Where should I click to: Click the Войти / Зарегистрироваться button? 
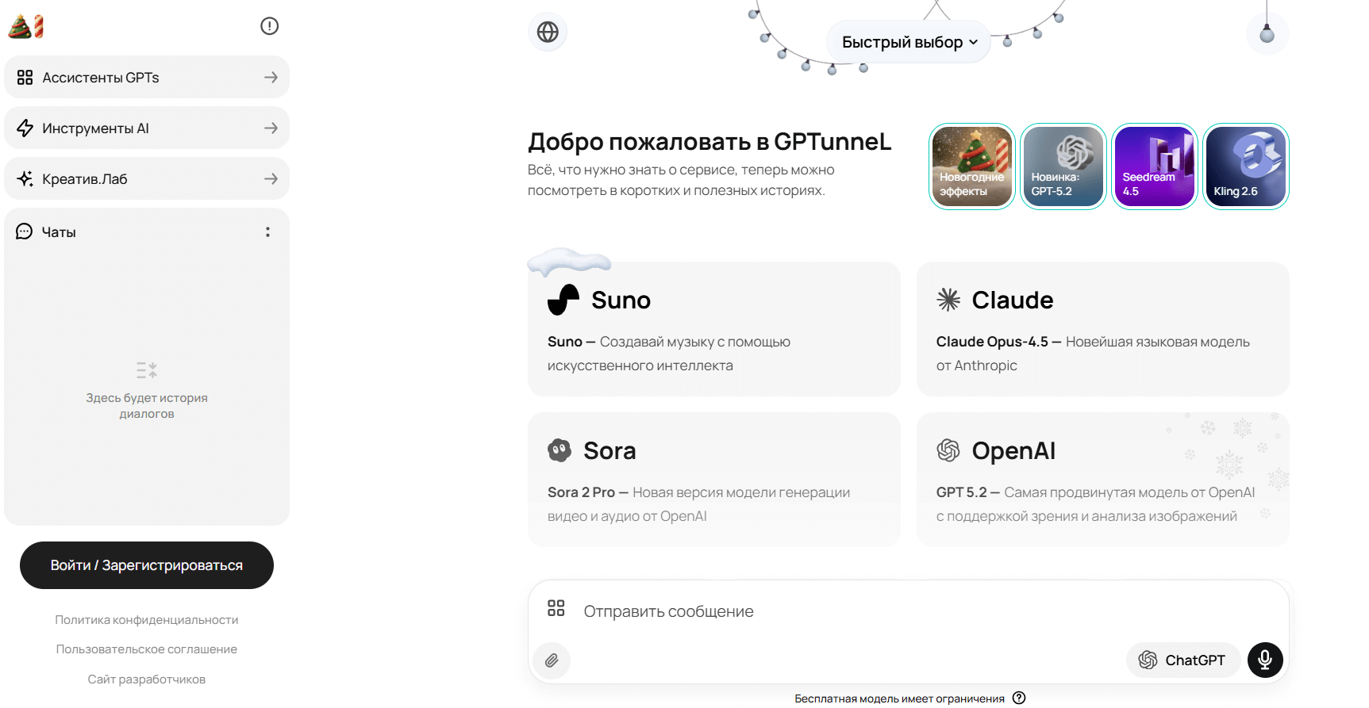[147, 565]
